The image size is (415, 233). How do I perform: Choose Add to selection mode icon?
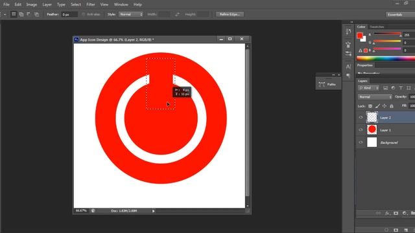click(x=21, y=14)
